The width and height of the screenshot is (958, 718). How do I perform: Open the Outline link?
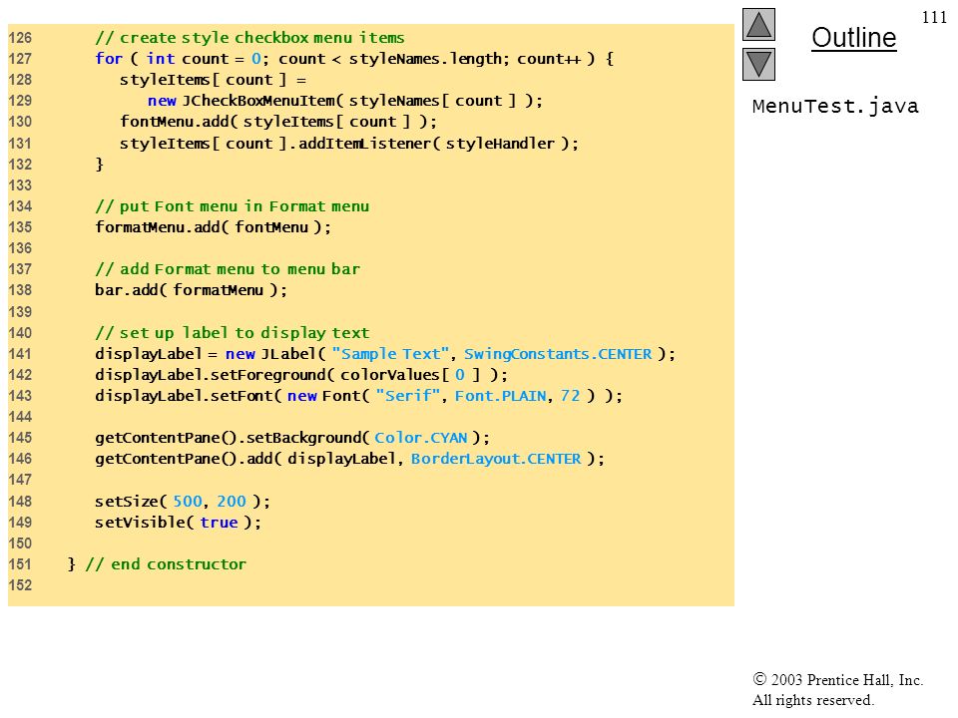853,38
